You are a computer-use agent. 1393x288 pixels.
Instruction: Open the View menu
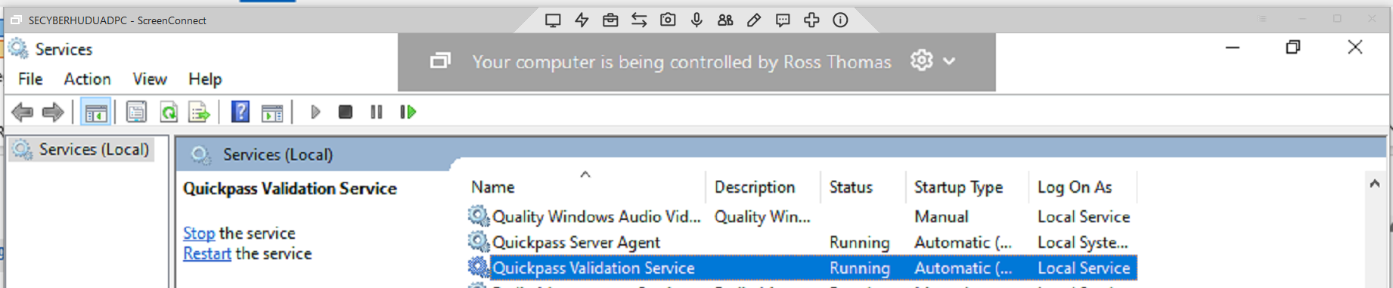point(150,79)
